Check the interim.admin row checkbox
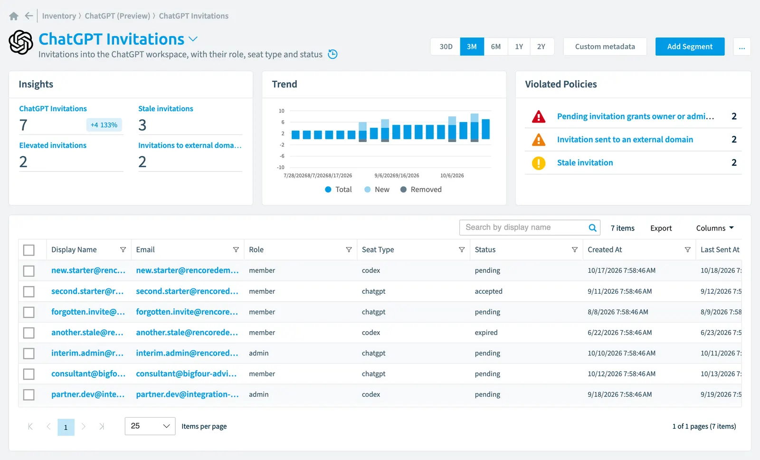 [x=29, y=354]
